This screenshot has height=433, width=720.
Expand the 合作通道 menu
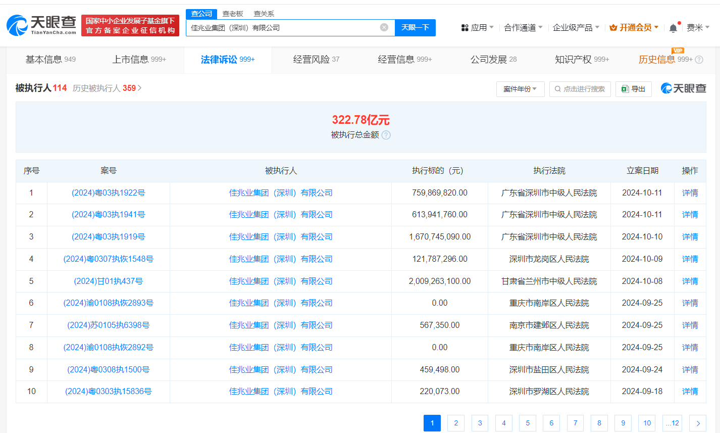coord(523,28)
